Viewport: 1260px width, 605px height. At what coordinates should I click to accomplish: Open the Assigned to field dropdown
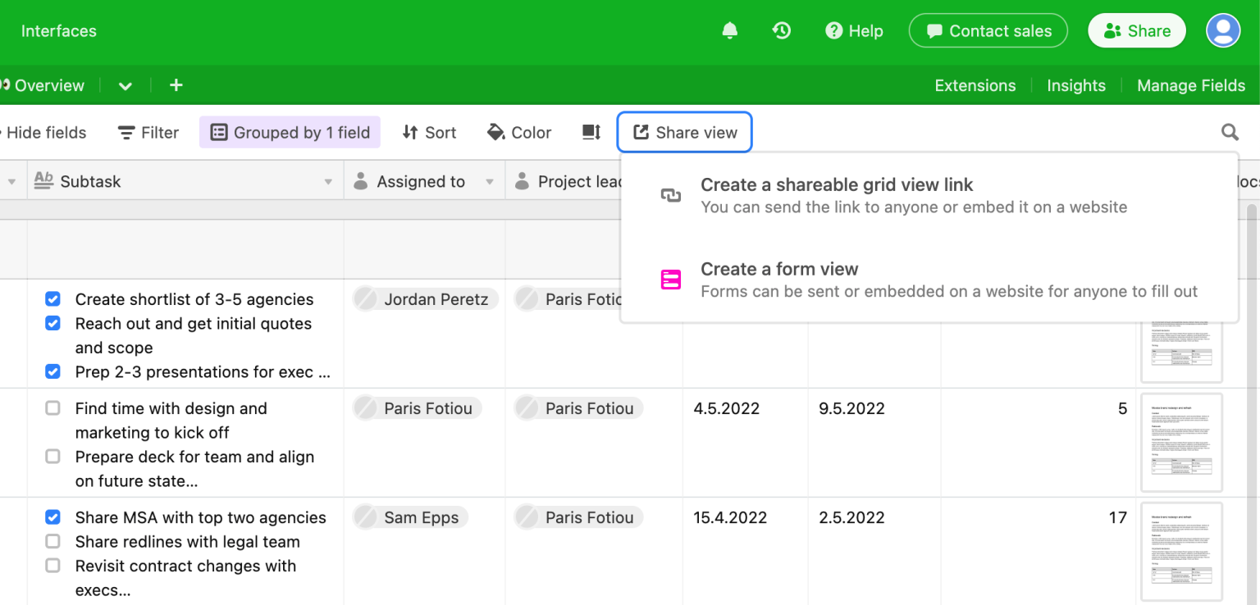(491, 181)
